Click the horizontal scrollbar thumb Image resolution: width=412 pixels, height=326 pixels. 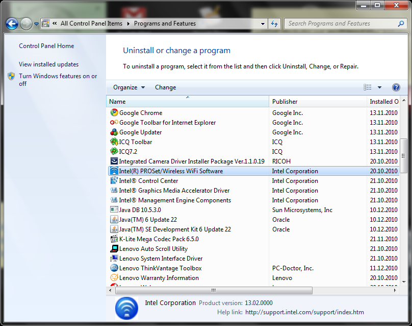214,290
